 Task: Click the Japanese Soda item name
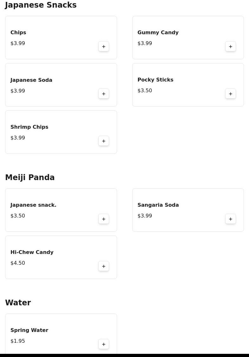click(x=31, y=80)
